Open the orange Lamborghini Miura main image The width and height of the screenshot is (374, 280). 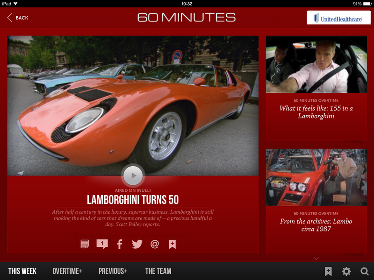click(x=133, y=106)
